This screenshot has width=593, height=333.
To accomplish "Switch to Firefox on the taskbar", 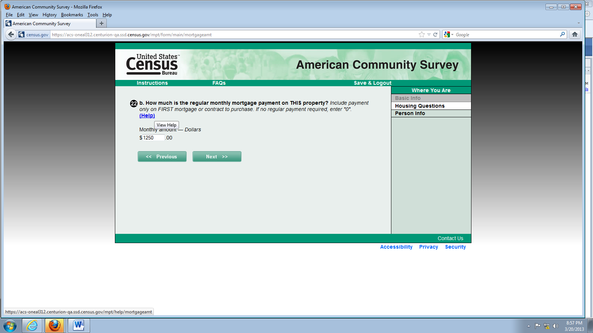I will tap(54, 326).
